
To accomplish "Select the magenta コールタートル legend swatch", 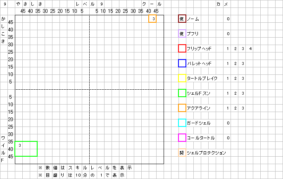I will pyautogui.click(x=182, y=138).
